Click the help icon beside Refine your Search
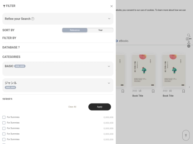The height and width of the screenshot is (144, 193). point(33,19)
